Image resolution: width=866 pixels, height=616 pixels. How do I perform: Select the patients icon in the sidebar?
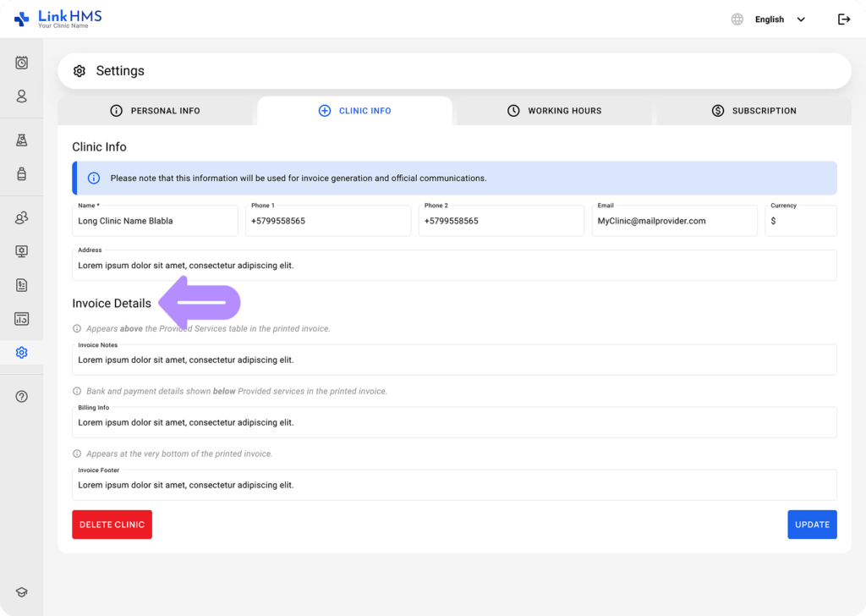coord(21,96)
